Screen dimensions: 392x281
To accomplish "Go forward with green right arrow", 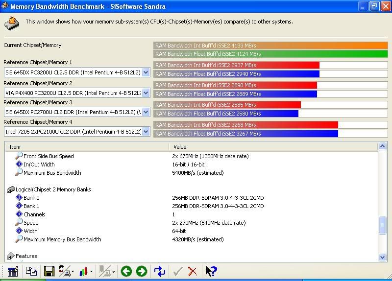I will 142,271.
